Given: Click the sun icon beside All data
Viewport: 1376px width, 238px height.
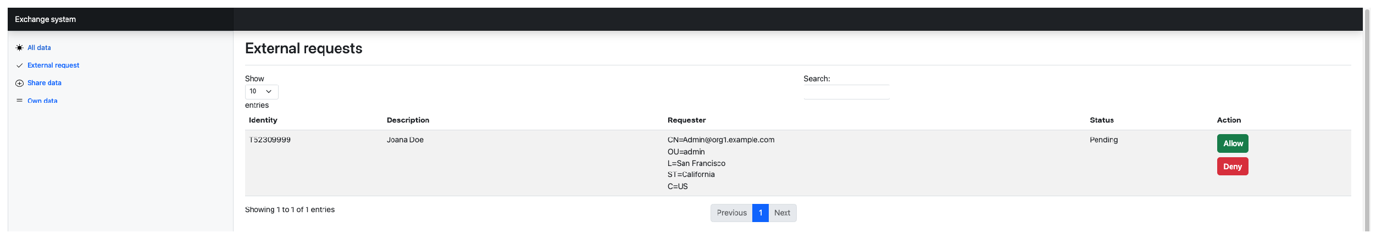Looking at the screenshot, I should point(20,48).
